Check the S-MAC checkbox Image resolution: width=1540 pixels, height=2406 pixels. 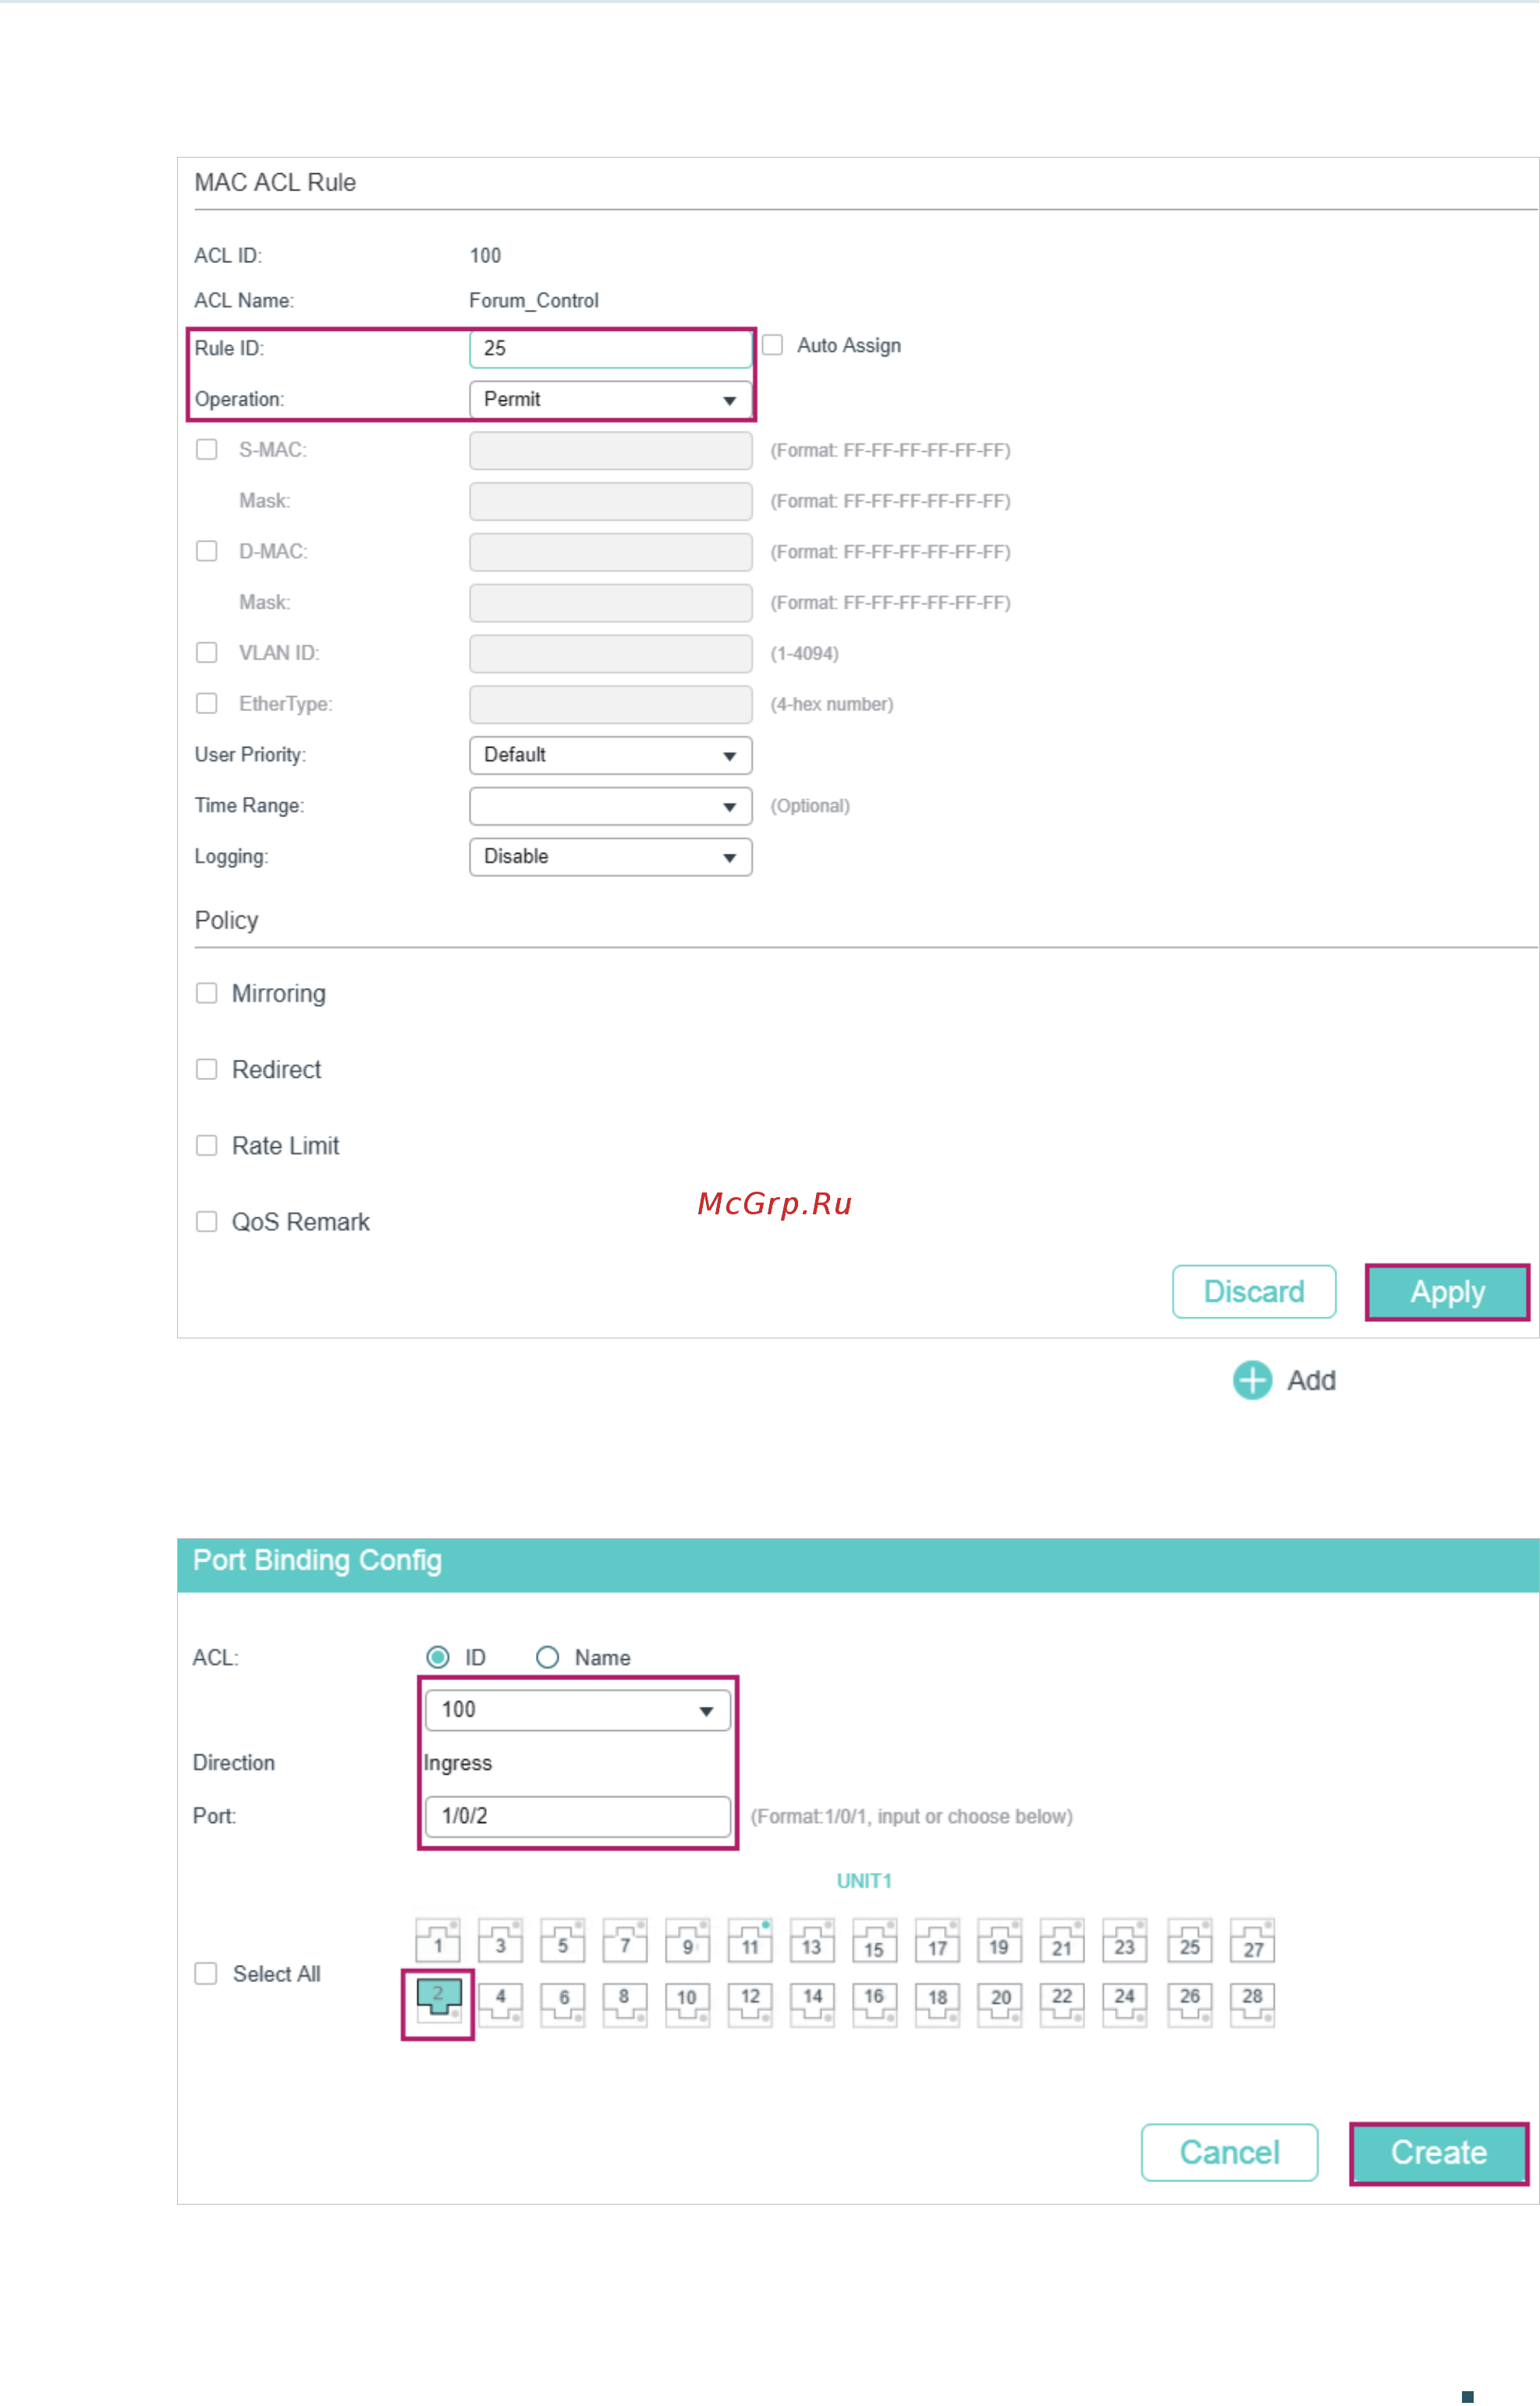(x=207, y=450)
